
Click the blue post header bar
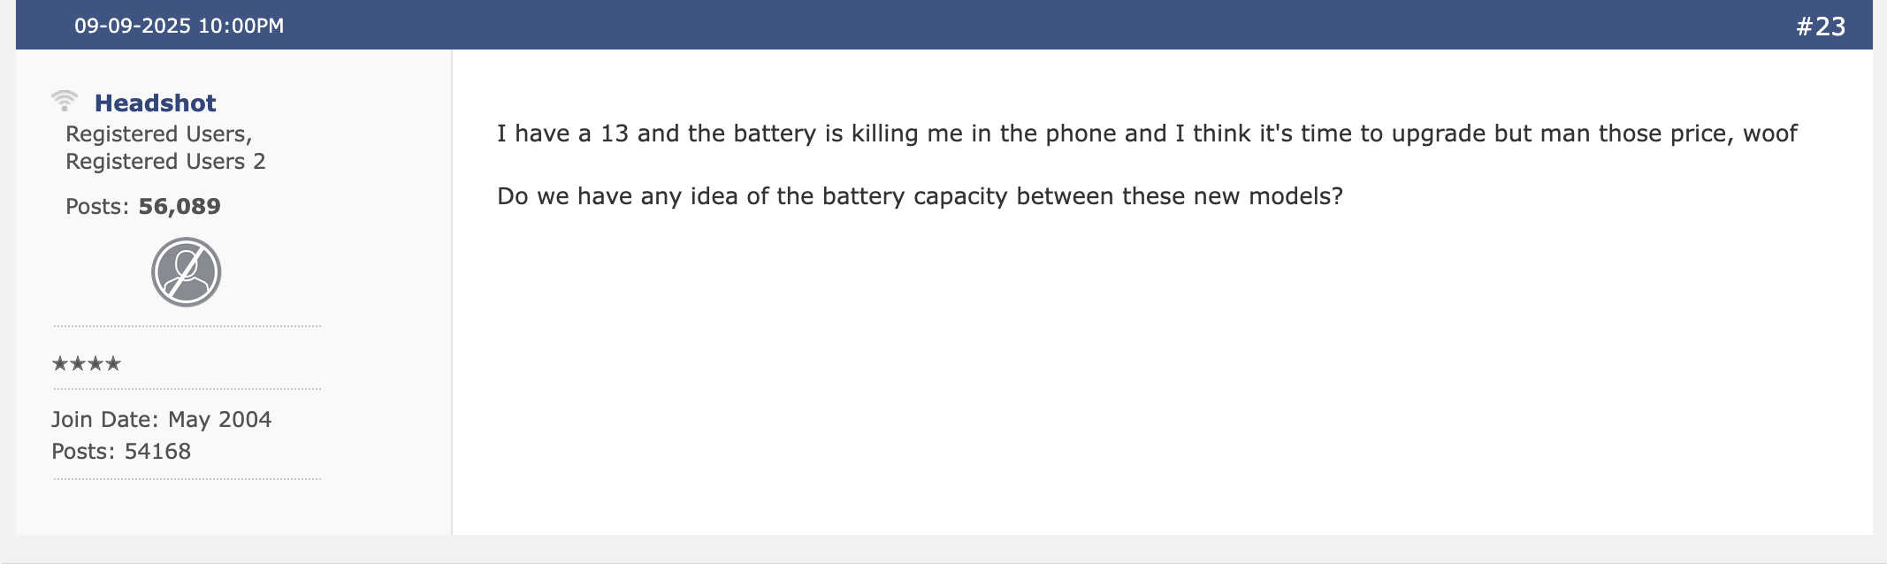pyautogui.click(x=943, y=25)
